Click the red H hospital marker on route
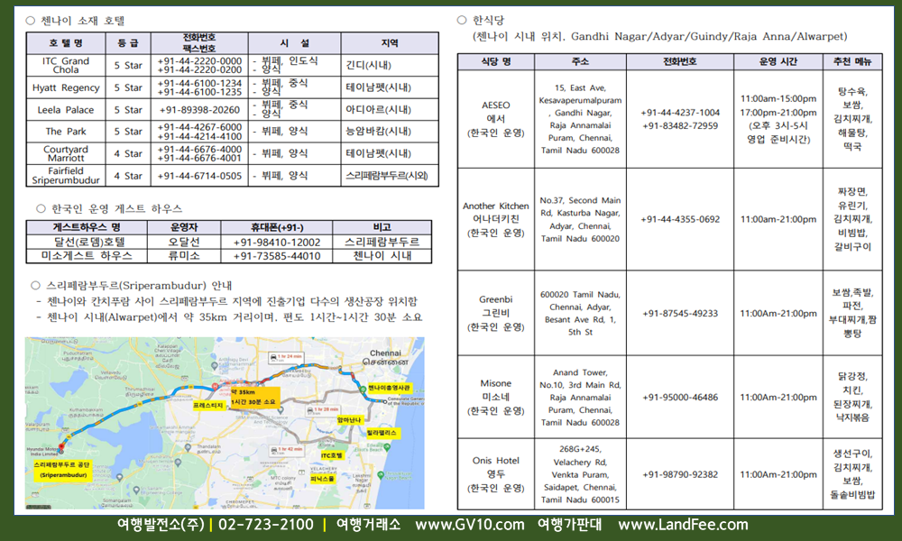The height and width of the screenshot is (541, 902). [x=215, y=386]
